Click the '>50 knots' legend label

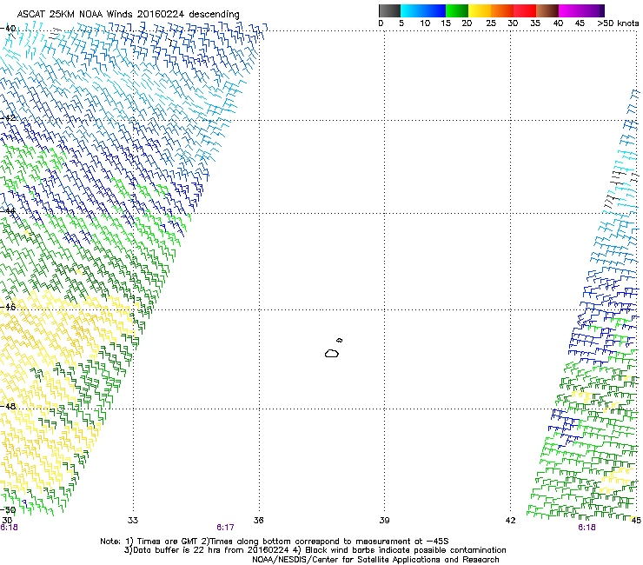click(x=618, y=23)
